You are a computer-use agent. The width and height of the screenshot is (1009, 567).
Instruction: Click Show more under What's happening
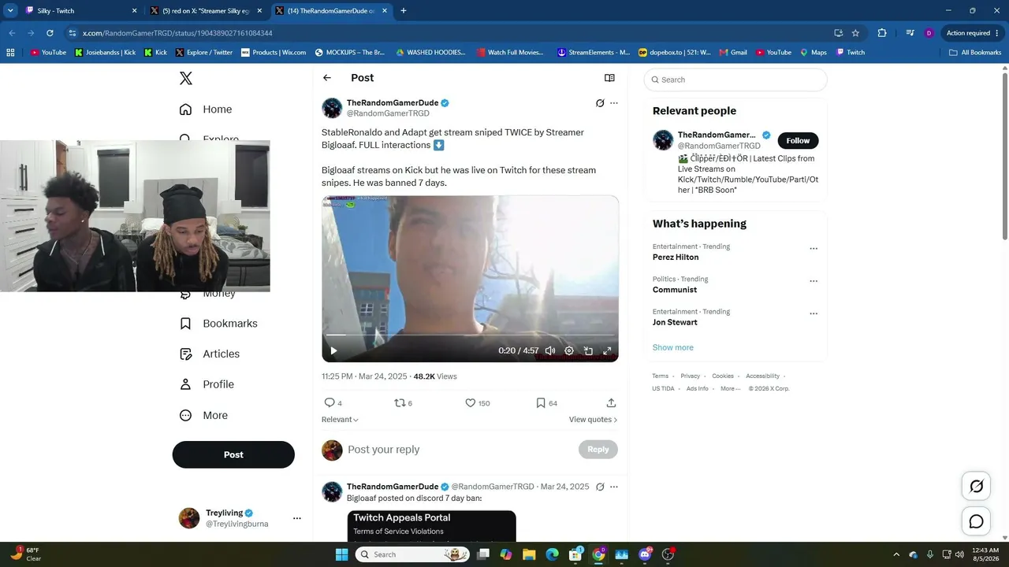(673, 347)
